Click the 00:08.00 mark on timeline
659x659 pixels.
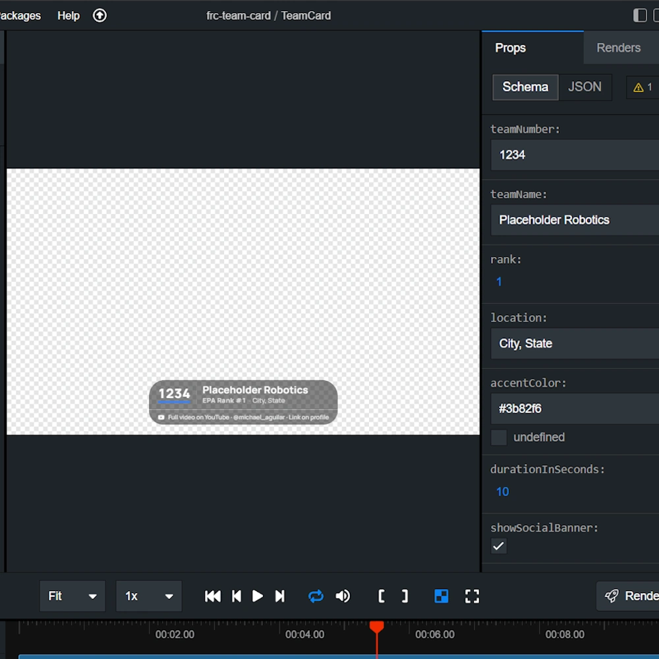tap(565, 635)
